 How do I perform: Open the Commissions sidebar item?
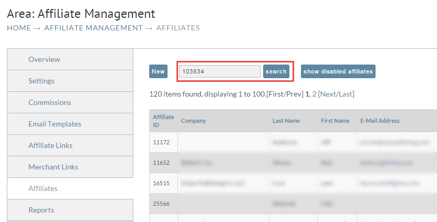click(70, 102)
